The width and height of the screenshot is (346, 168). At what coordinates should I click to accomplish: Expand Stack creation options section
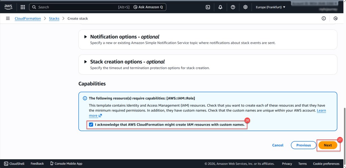click(x=85, y=62)
